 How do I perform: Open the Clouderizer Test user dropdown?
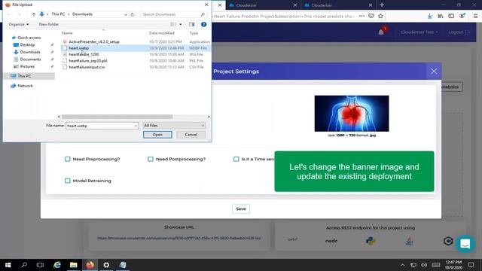pyautogui.click(x=419, y=32)
